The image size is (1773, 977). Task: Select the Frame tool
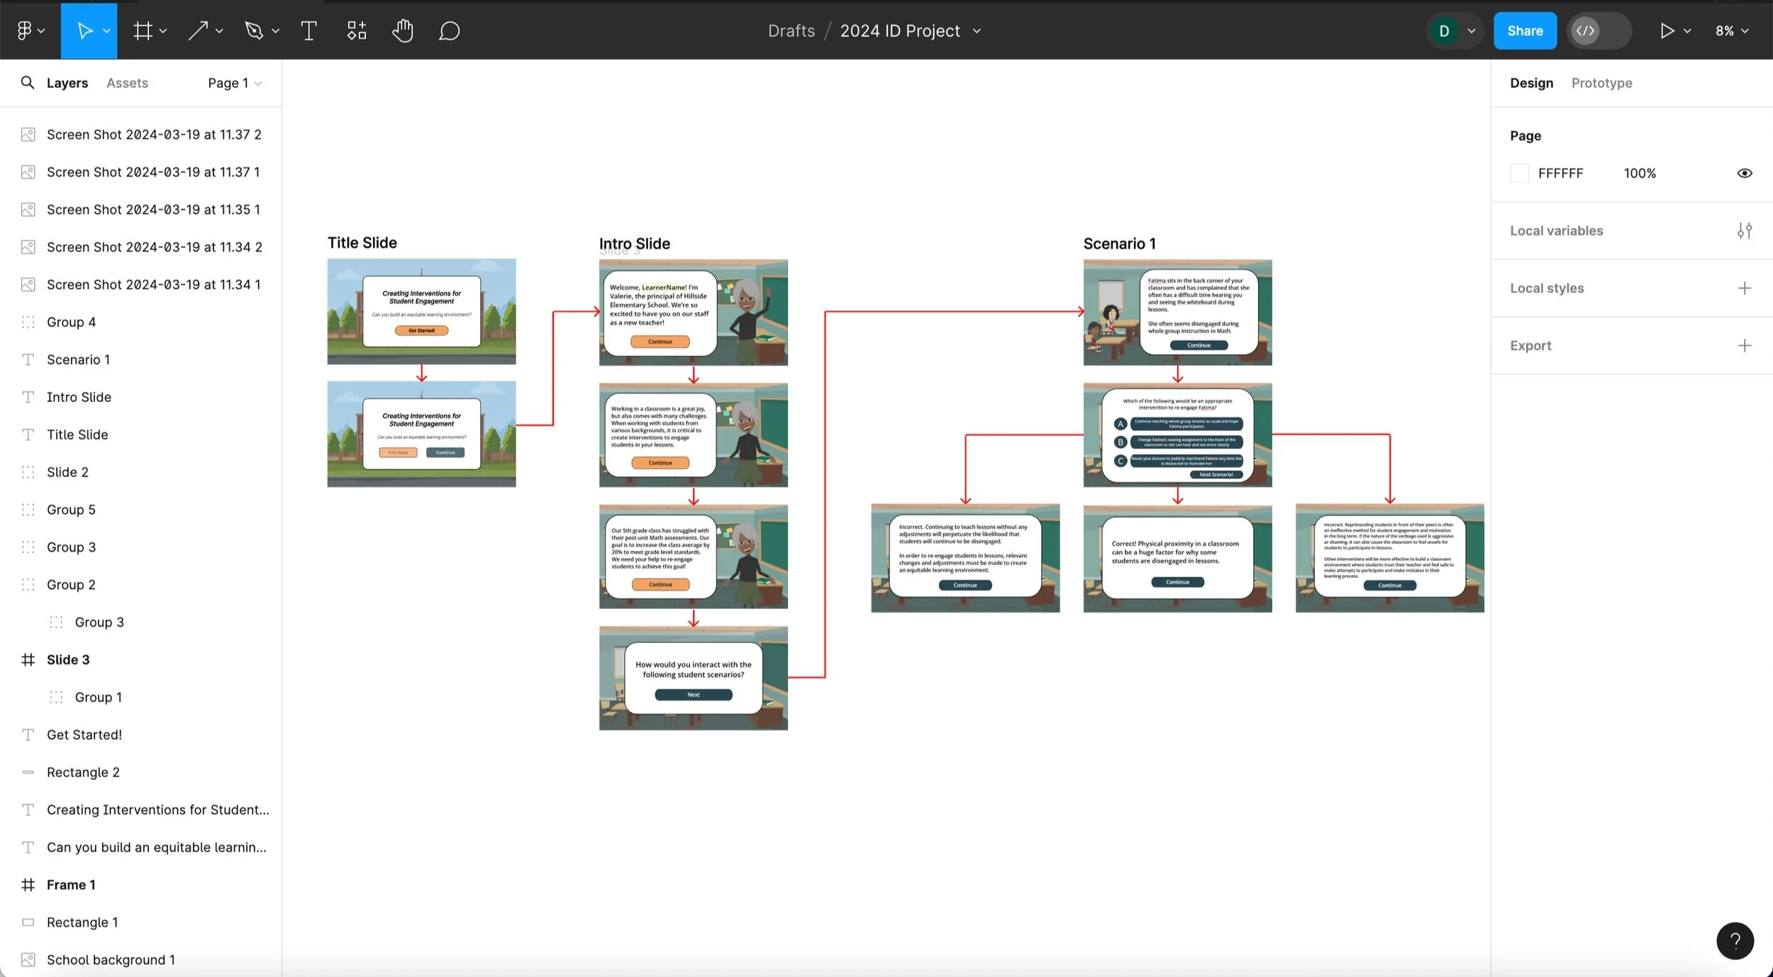tap(143, 30)
